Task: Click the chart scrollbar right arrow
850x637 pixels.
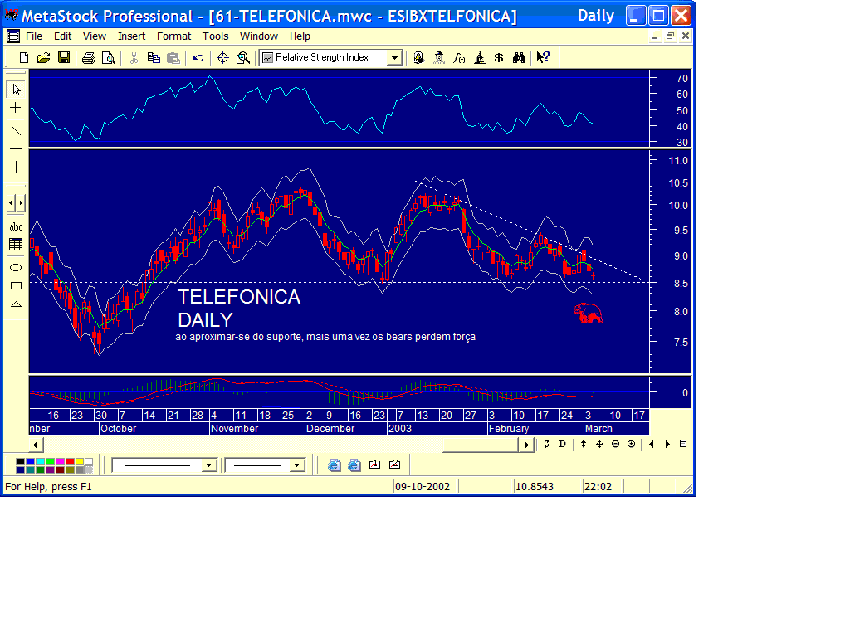Action: pyautogui.click(x=525, y=445)
